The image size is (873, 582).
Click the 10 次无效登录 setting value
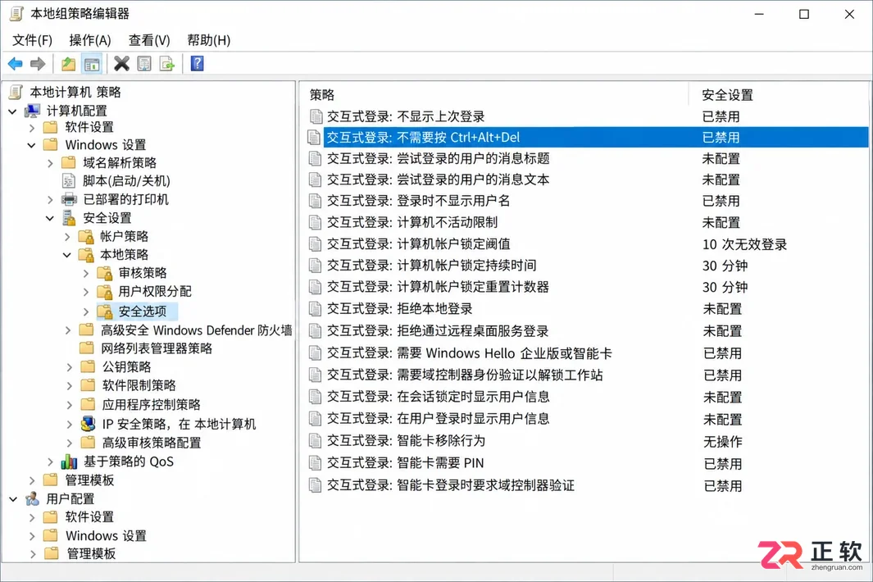point(744,244)
